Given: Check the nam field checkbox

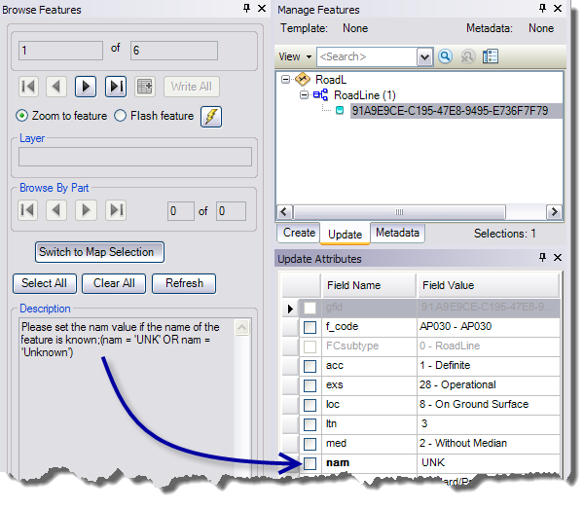Looking at the screenshot, I should coord(310,464).
